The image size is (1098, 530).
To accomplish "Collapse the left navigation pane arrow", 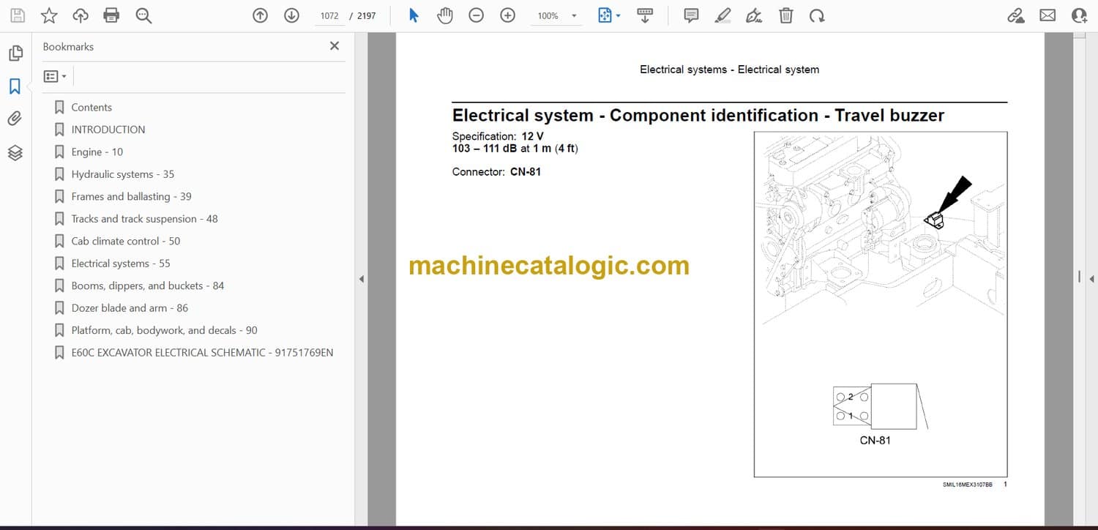I will click(x=361, y=279).
